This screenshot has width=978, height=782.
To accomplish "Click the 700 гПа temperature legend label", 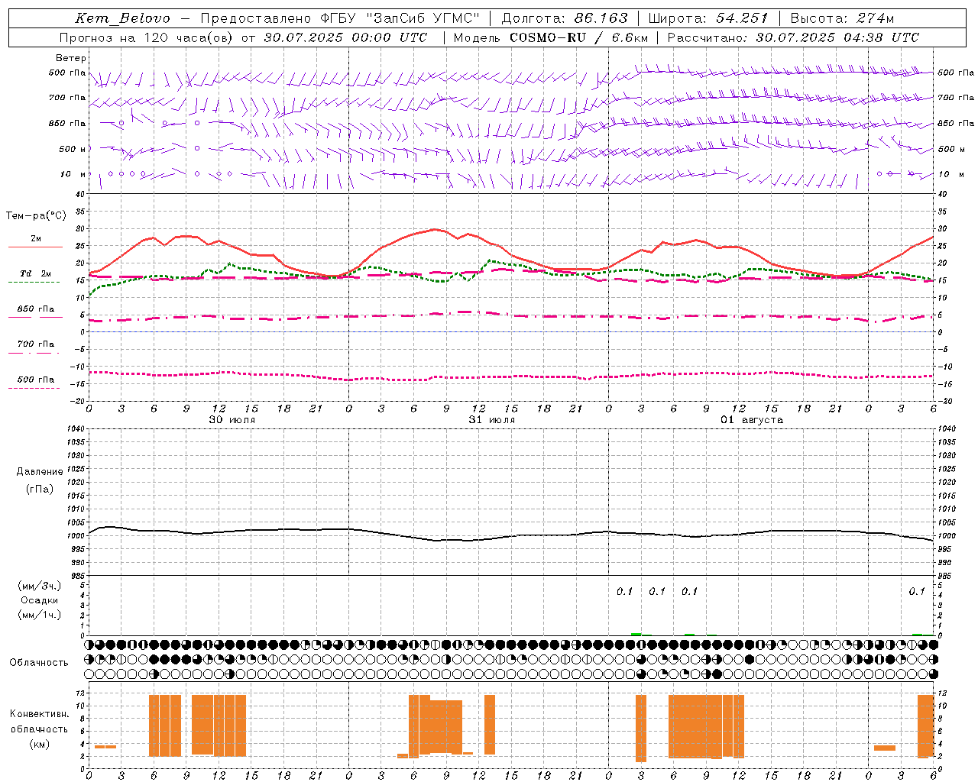I will coord(36,344).
